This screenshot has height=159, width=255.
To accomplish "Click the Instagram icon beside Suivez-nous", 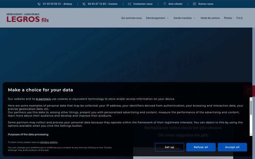I will 194,4.
